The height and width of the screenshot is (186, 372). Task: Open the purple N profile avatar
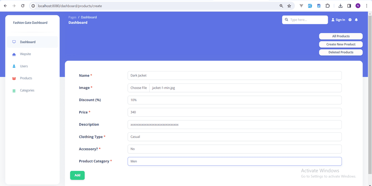[x=358, y=6]
